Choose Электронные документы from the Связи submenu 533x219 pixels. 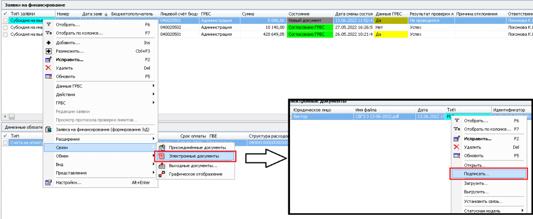click(194, 156)
